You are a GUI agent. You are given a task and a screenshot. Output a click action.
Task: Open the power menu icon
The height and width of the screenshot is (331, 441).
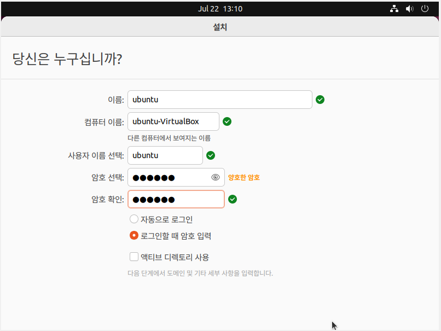tap(425, 9)
